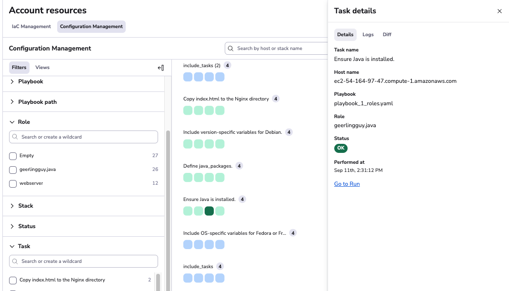Click the magnifier icon in the host search bar
509x291 pixels.
pos(231,48)
